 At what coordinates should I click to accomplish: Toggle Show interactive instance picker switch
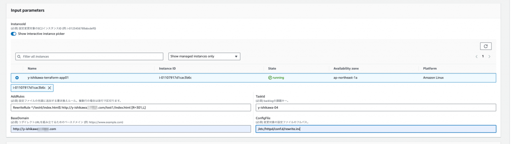(x=14, y=34)
